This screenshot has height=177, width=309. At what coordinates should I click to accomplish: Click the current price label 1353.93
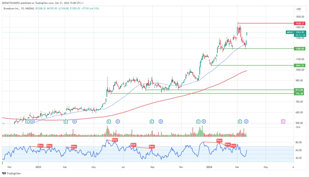point(300,32)
